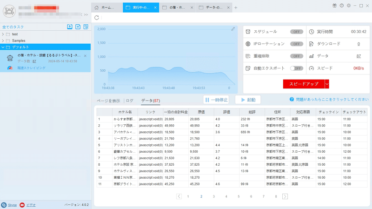Click the 全てのタスク heading
372x209 pixels.
coord(13,27)
